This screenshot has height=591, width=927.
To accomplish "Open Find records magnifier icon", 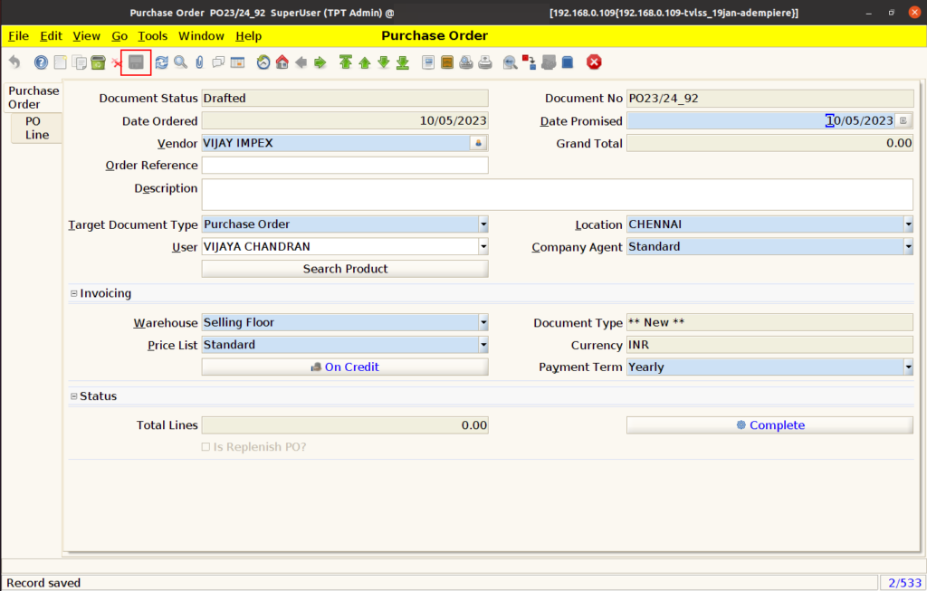I will tap(180, 62).
